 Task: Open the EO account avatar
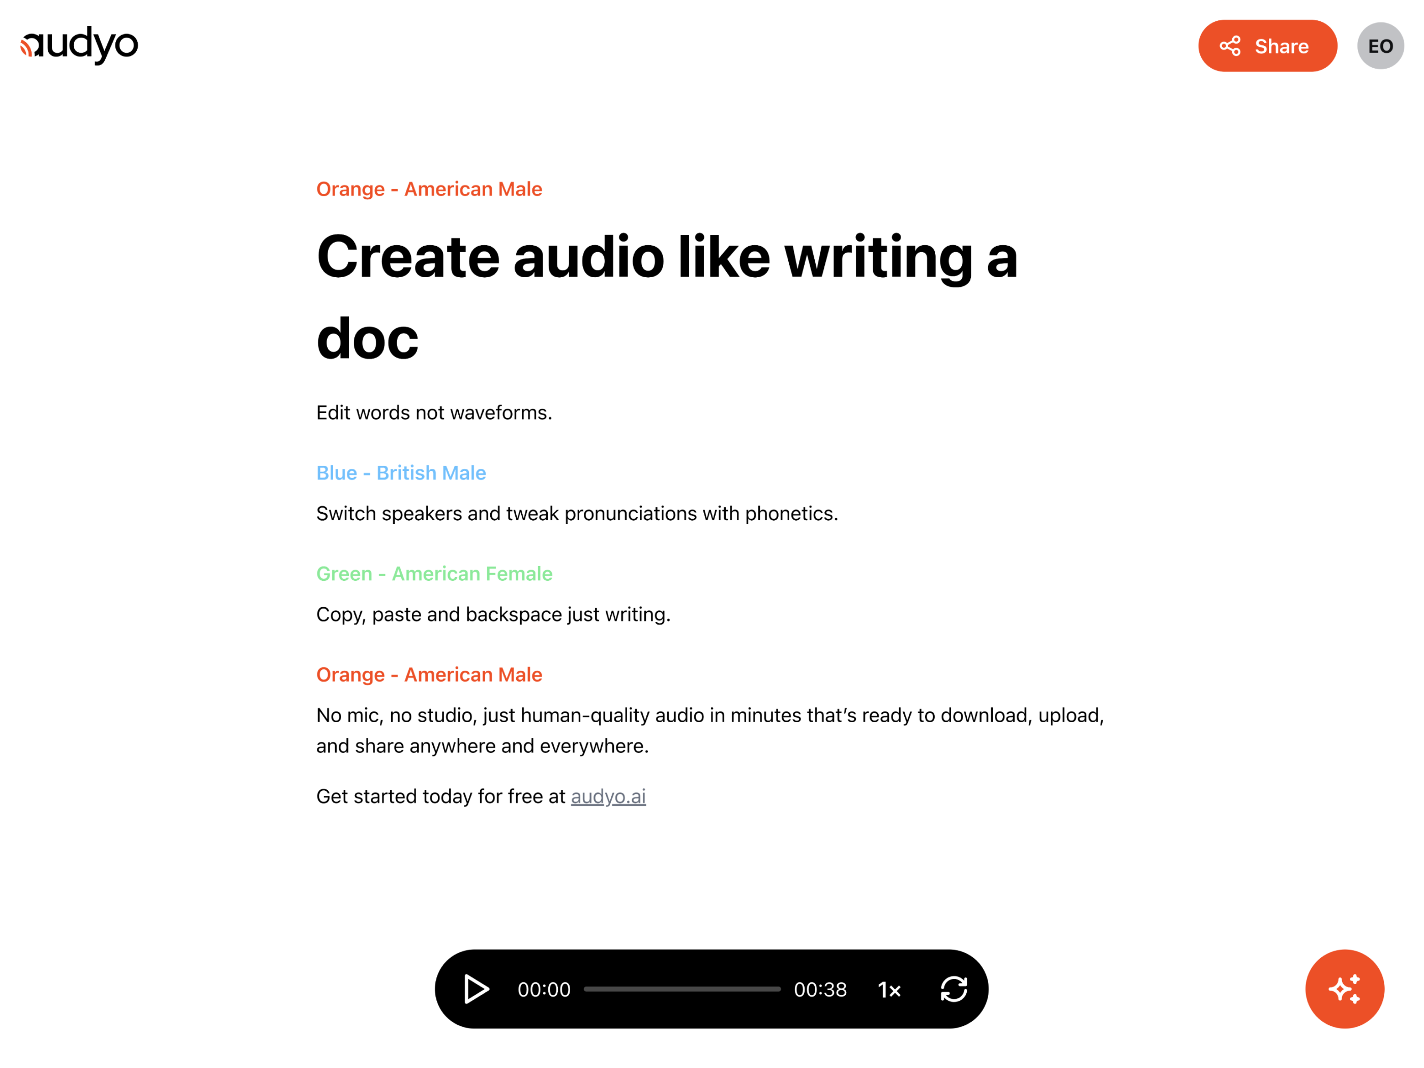click(x=1380, y=46)
